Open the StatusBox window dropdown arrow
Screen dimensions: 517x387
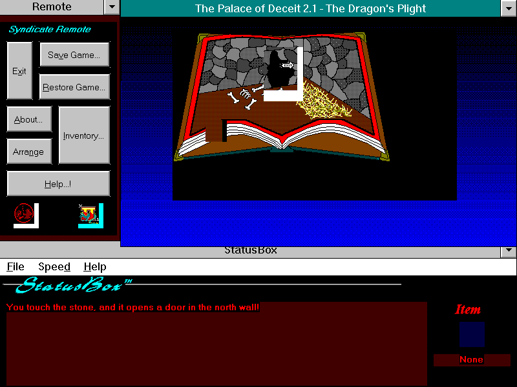509,251
